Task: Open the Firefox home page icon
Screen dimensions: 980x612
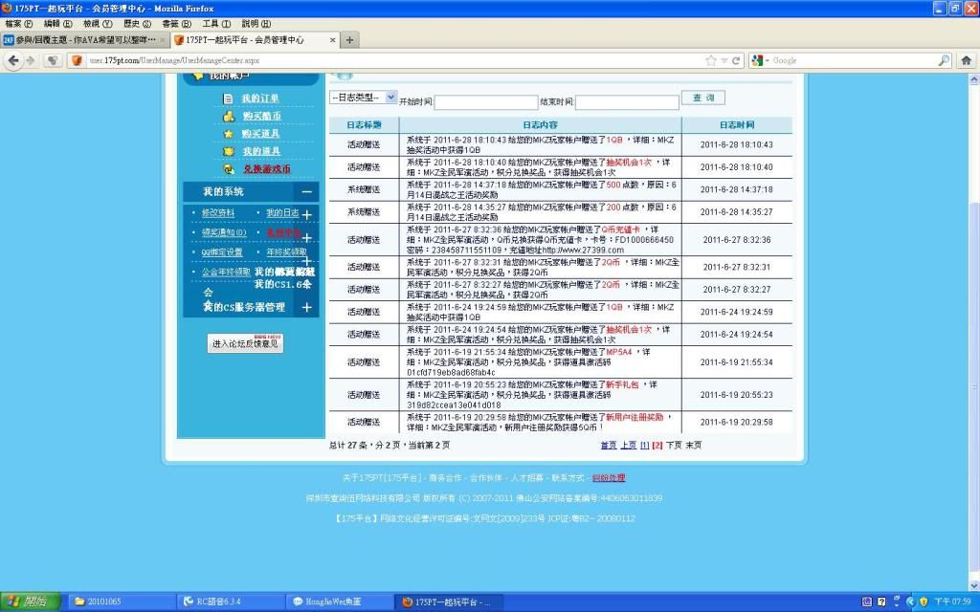Action: 967,60
